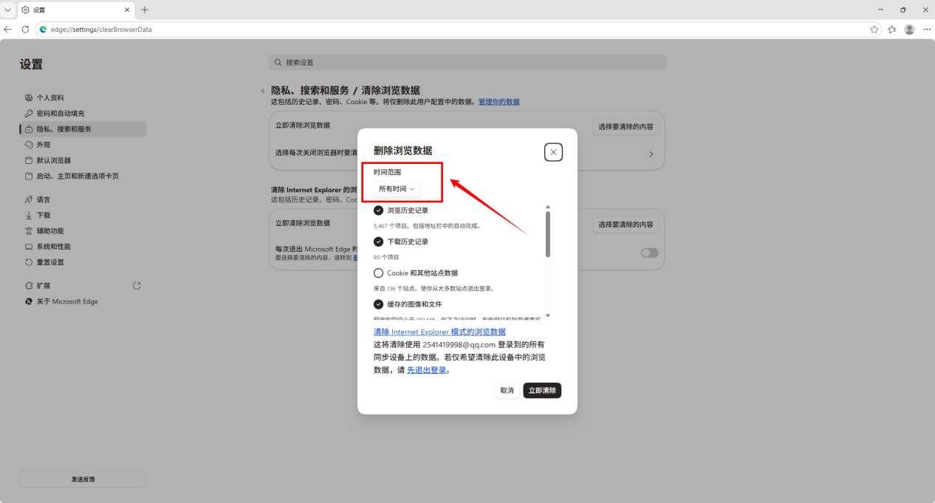This screenshot has width=935, height=503.
Task: Open 系统和性能 settings page
Action: tap(83, 247)
